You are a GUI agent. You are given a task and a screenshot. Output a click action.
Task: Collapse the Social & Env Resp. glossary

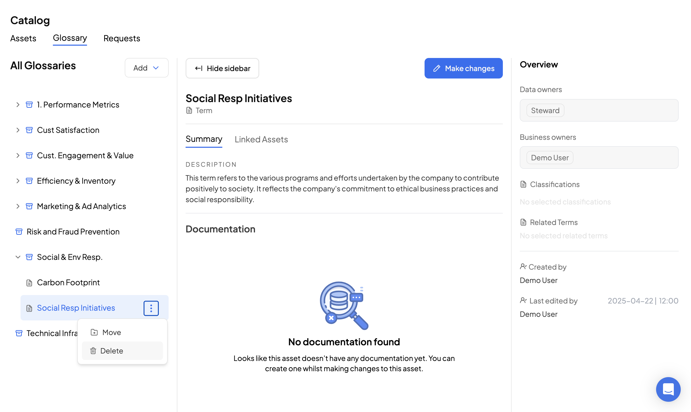[18, 257]
